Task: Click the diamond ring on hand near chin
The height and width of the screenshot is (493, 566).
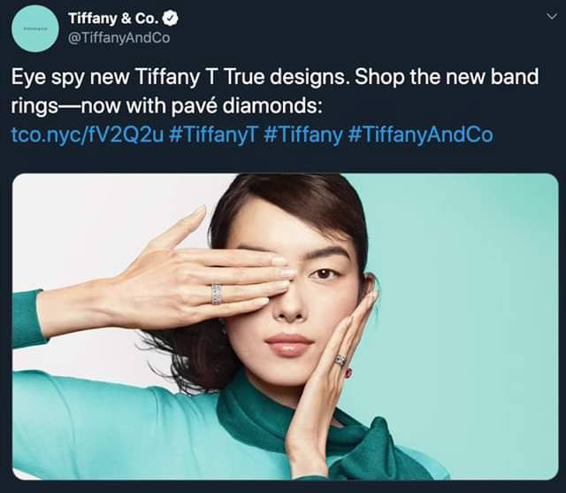Action: (x=340, y=359)
